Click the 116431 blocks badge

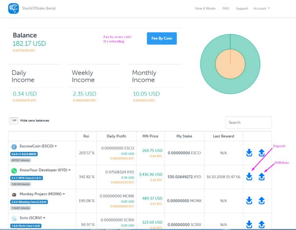point(21,208)
